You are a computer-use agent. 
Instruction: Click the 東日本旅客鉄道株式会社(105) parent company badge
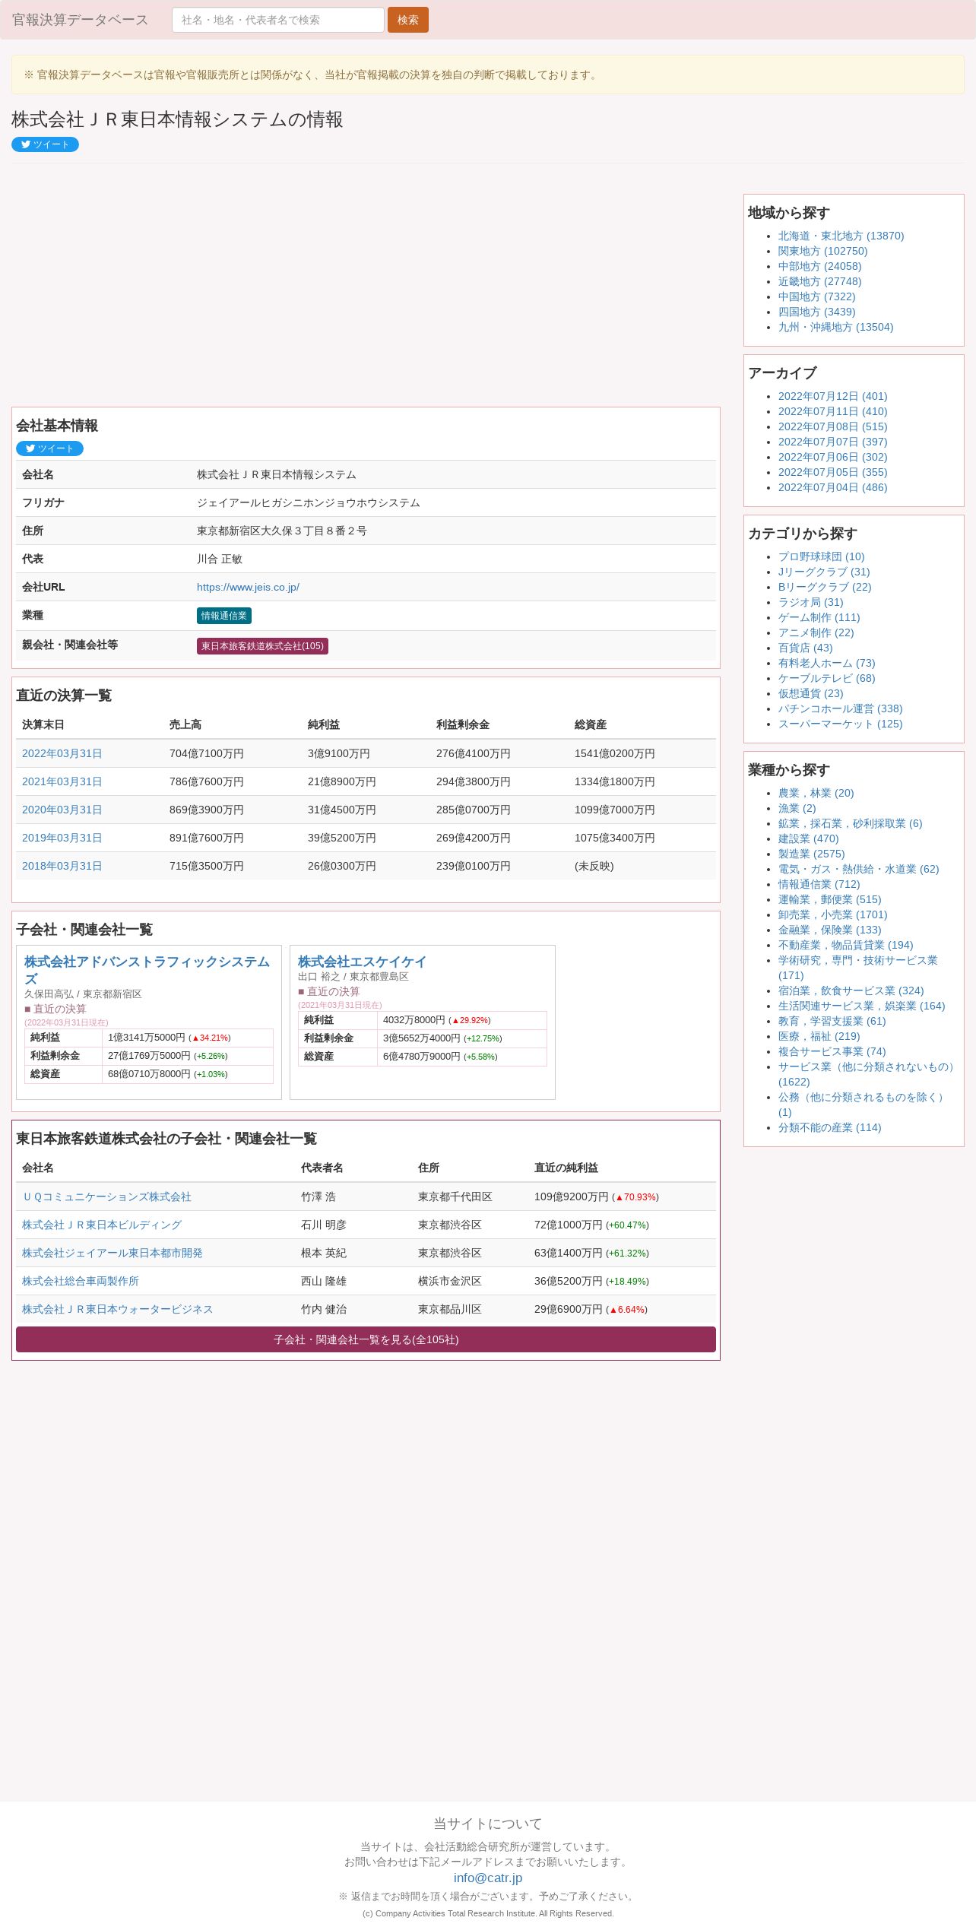tap(262, 646)
